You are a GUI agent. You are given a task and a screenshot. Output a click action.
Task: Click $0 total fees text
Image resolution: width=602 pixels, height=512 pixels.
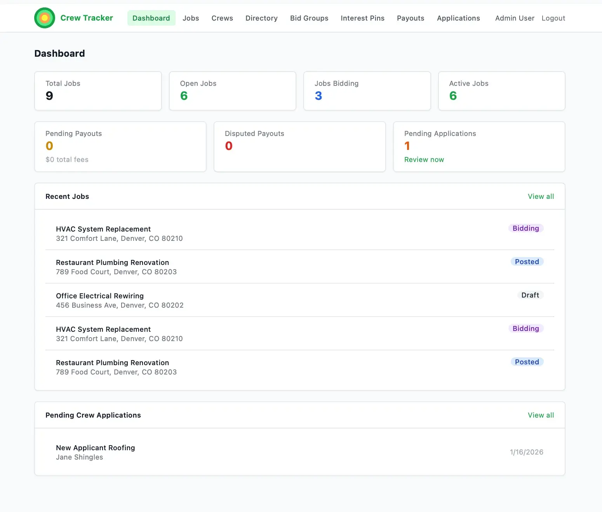(x=67, y=160)
